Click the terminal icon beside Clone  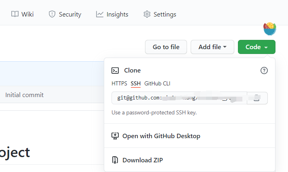pos(115,70)
